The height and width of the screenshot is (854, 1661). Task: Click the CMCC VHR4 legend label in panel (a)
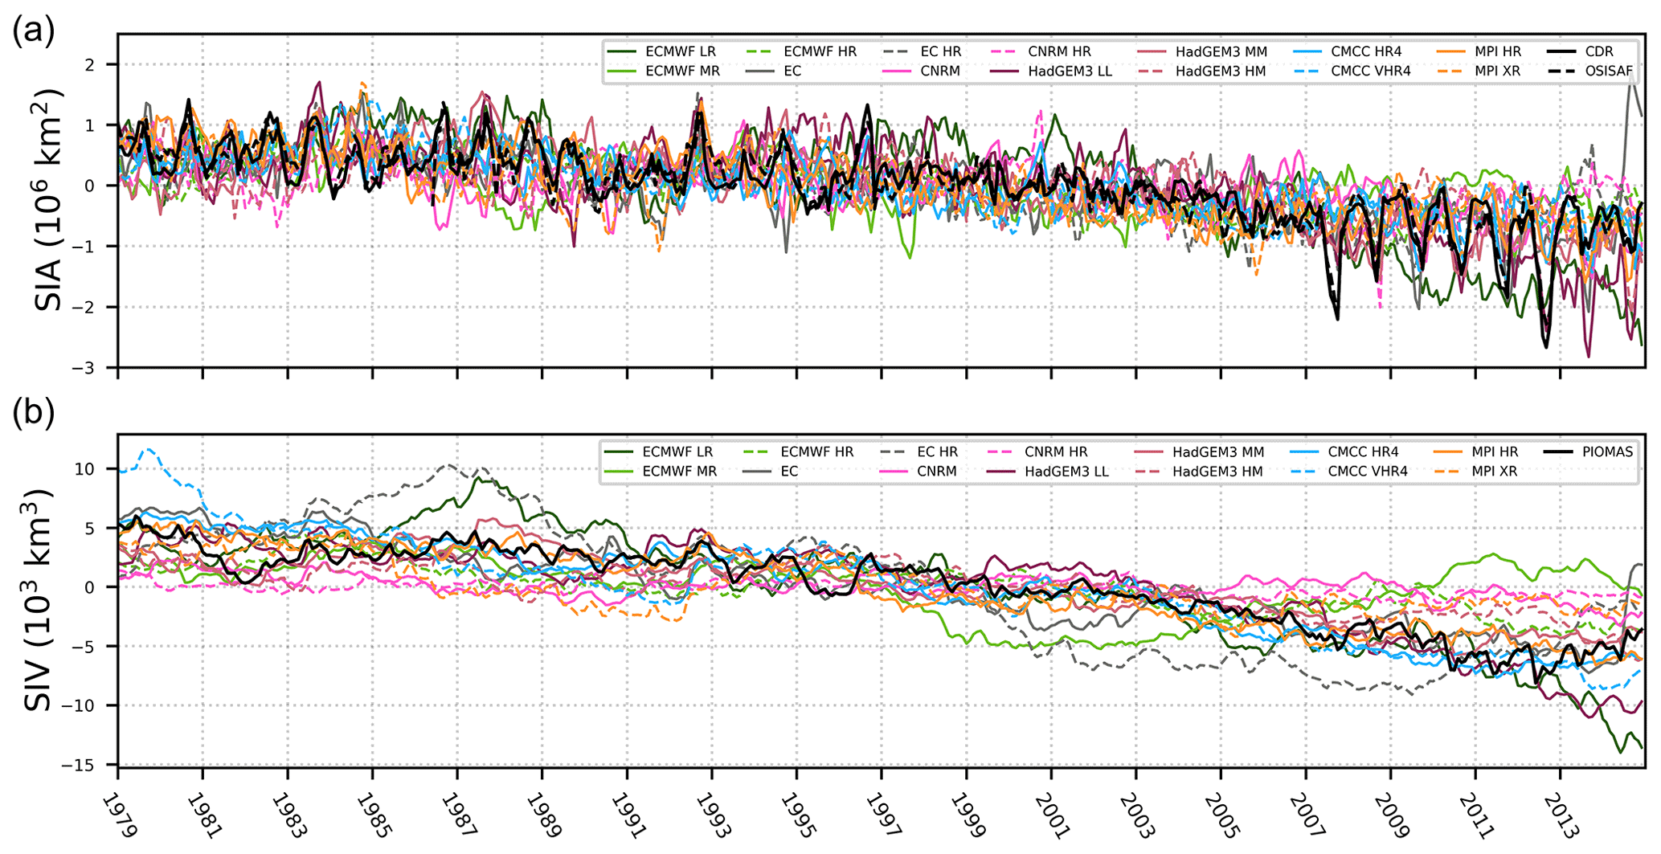[x=1370, y=72]
